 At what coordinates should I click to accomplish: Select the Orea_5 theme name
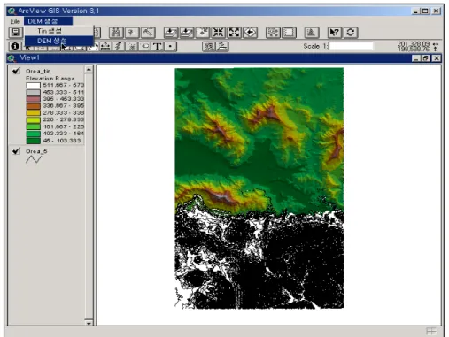[36, 151]
